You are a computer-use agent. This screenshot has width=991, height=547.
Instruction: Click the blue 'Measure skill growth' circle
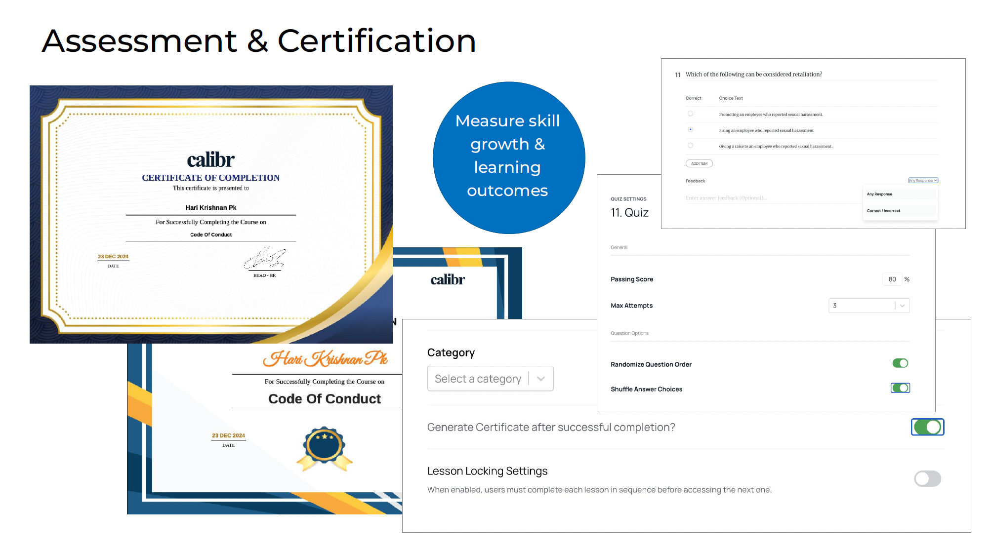click(509, 157)
